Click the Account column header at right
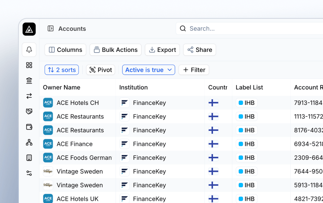The height and width of the screenshot is (203, 323). tap(308, 88)
